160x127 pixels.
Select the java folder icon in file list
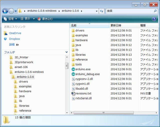[73, 45]
